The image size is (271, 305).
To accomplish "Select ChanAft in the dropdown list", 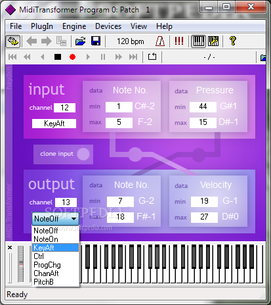I will pos(56,273).
